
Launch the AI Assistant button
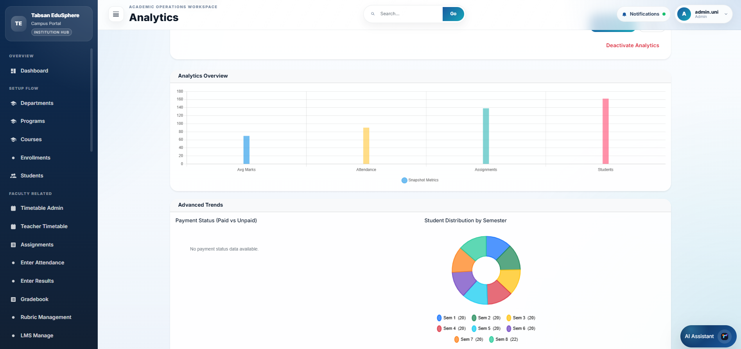708,336
